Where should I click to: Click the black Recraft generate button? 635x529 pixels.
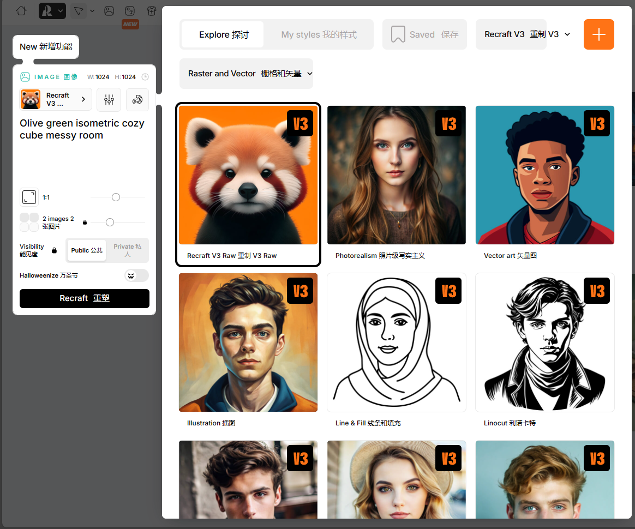pos(84,298)
